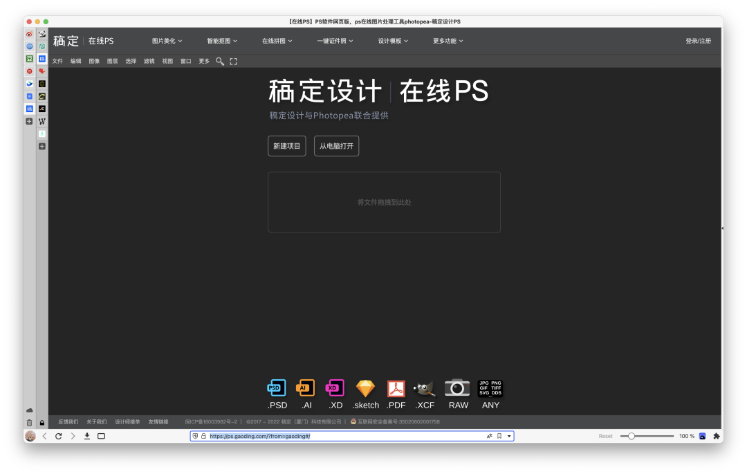Screen dimensions: 747x474
Task: Click the ANY formats icon
Action: (x=490, y=388)
